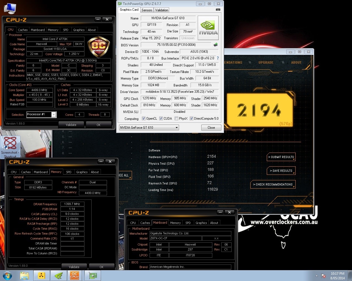352x281 pixels.
Task: Open the GPU-Z taskbar icon
Action: coord(92,275)
